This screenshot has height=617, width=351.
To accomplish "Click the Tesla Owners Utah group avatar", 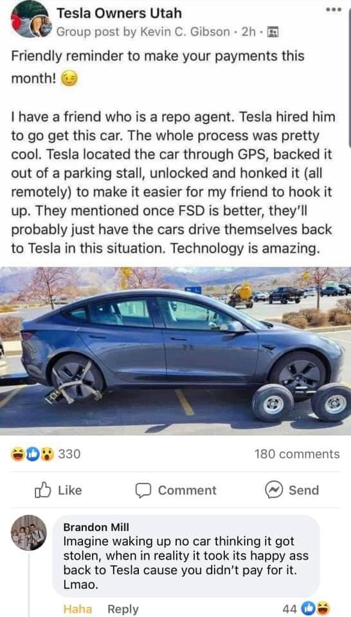I will (x=30, y=19).
